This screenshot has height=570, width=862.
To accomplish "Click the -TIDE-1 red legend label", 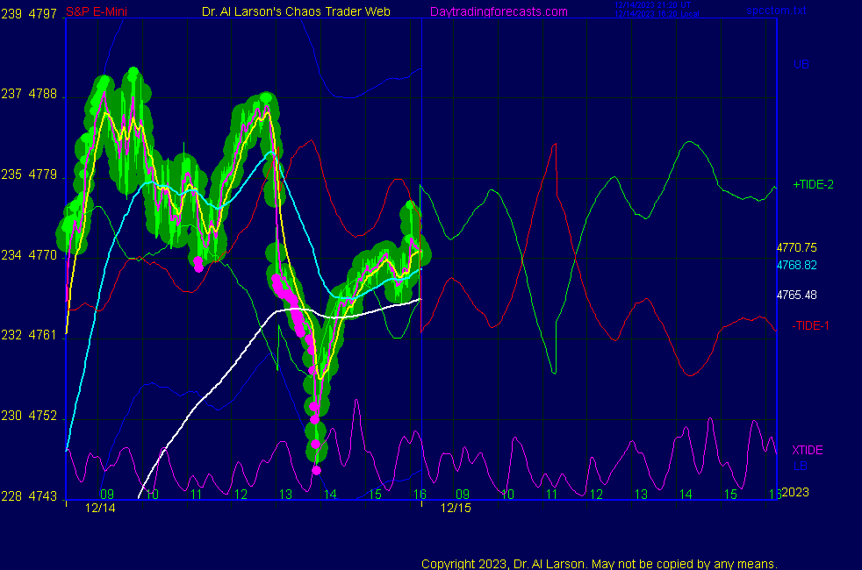I will [811, 325].
